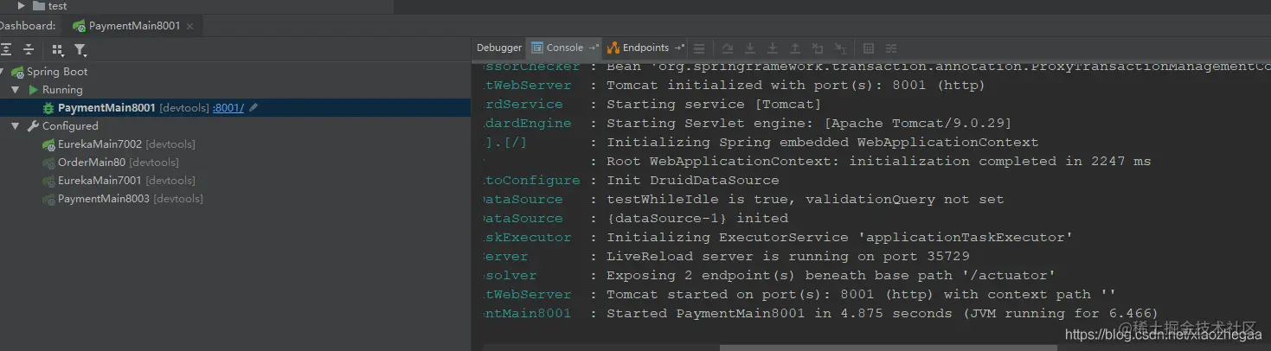The image size is (1271, 351).
Task: Click the Step Over debugger icon
Action: 728,48
